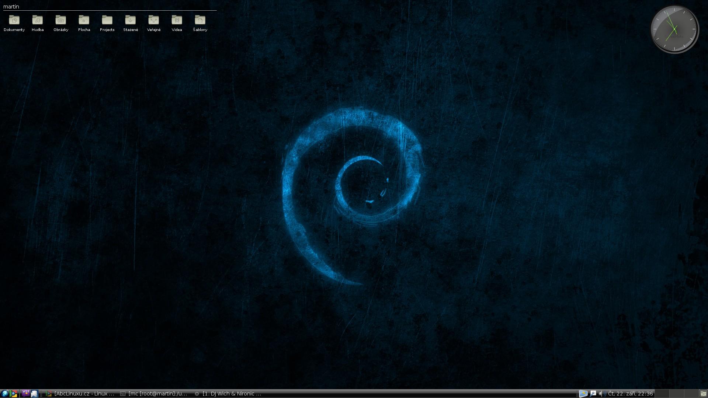The image size is (708, 398).
Task: Switch to AbcLinuxu.cz browser window
Action: click(x=80, y=394)
